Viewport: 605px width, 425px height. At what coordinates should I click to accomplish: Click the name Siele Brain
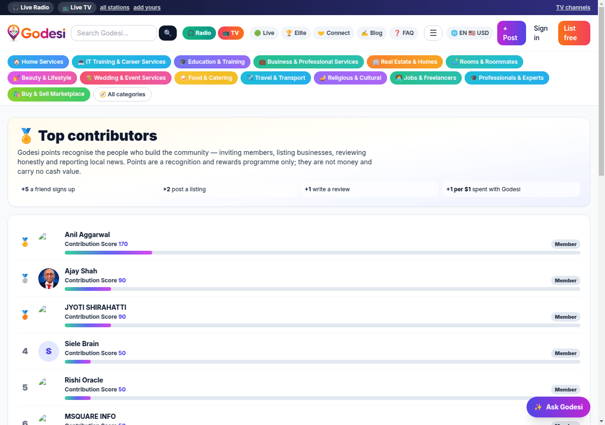pyautogui.click(x=82, y=344)
